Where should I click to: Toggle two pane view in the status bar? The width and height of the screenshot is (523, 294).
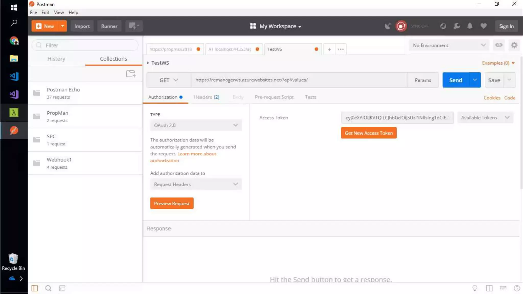point(489,288)
